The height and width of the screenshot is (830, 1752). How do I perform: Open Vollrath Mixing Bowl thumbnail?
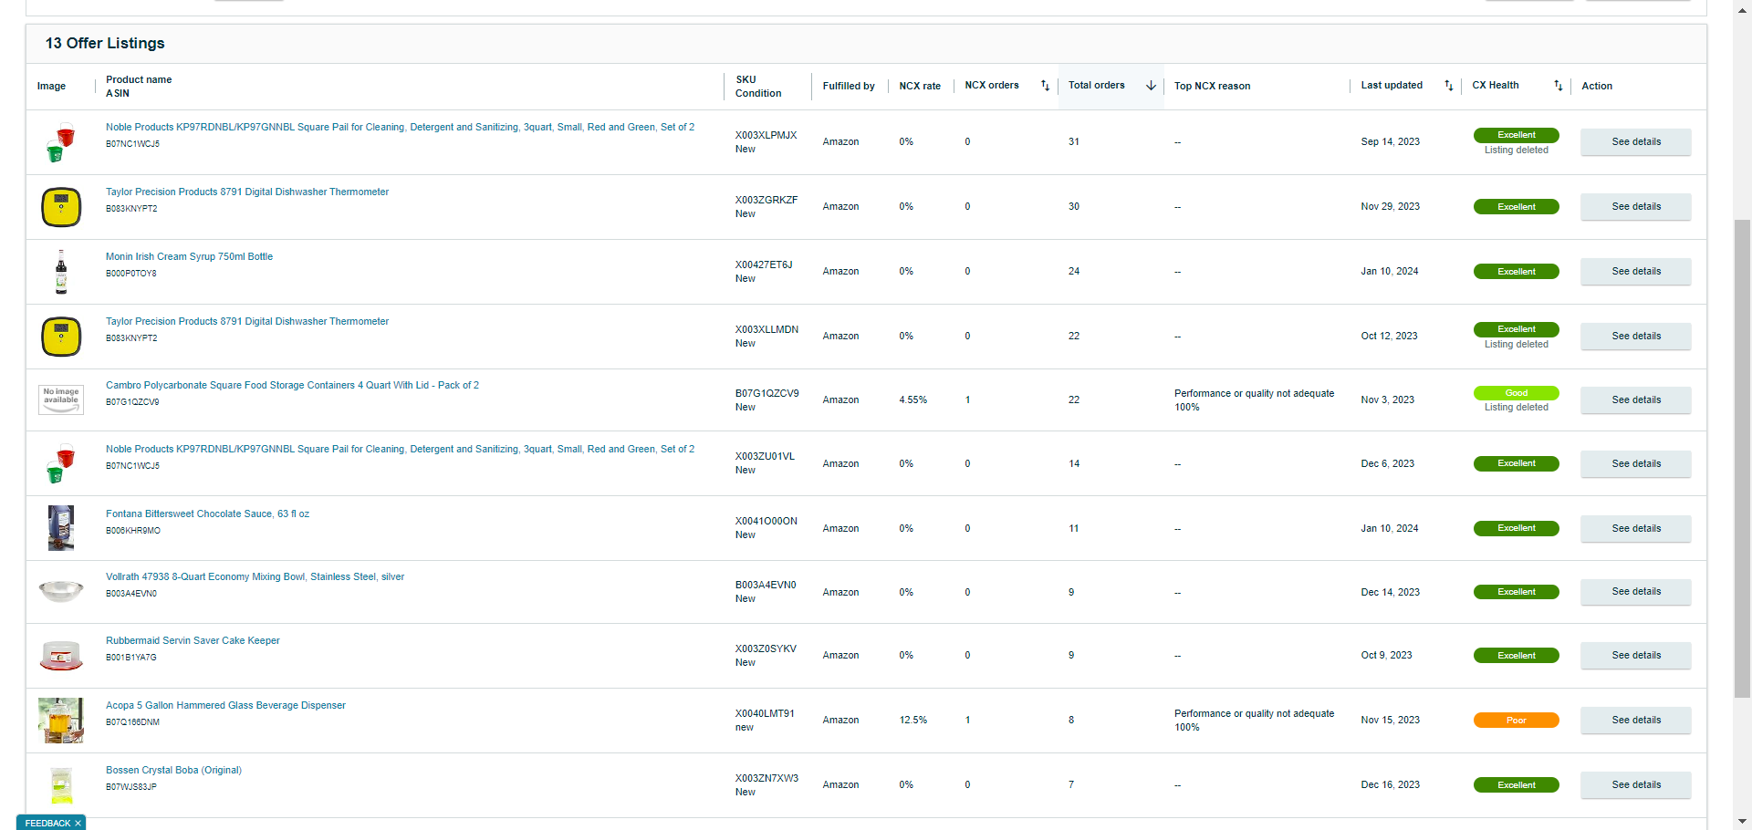61,592
